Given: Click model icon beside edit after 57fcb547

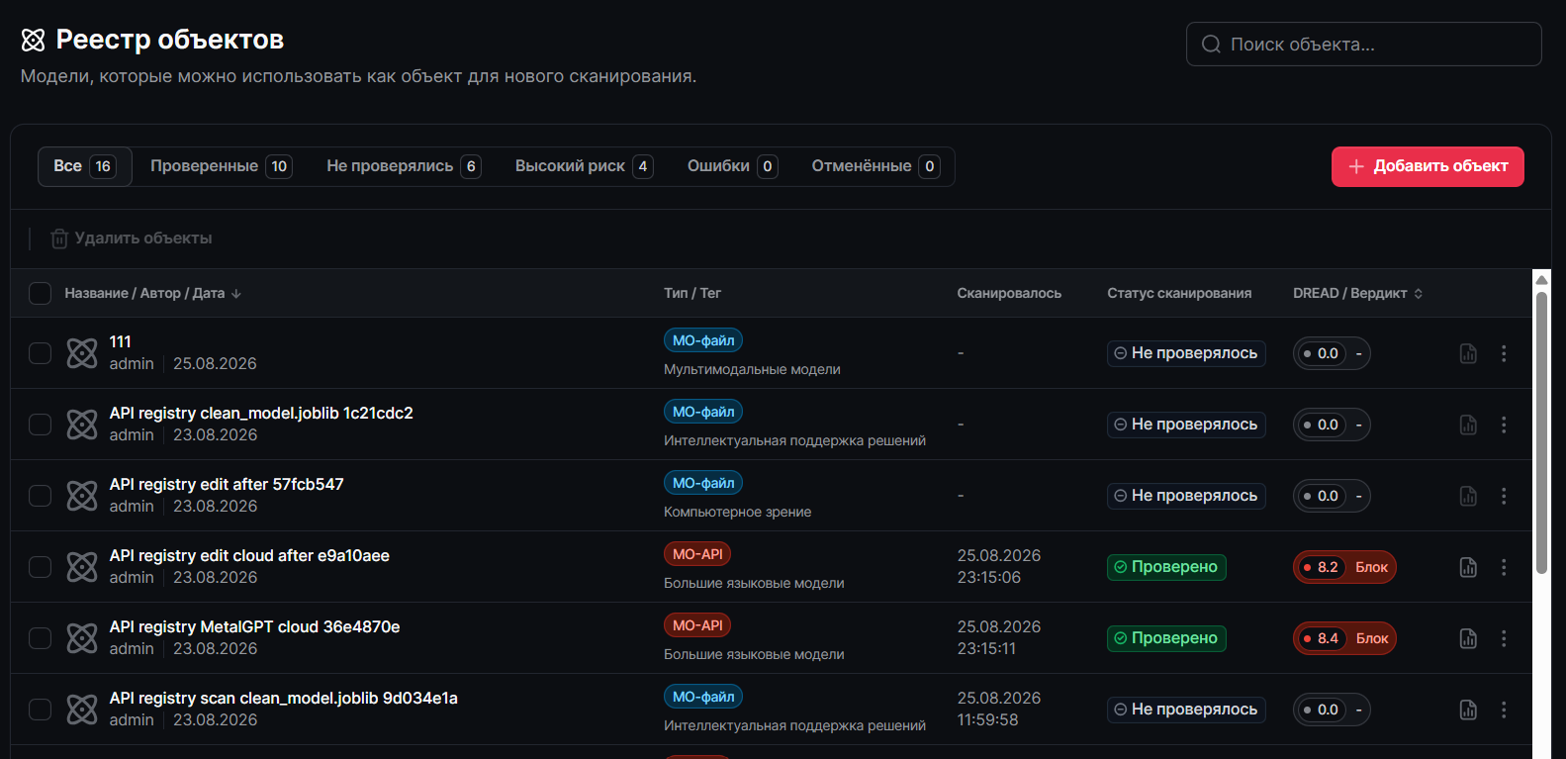Looking at the screenshot, I should pos(82,496).
